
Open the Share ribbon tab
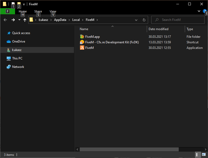tap(38, 11)
